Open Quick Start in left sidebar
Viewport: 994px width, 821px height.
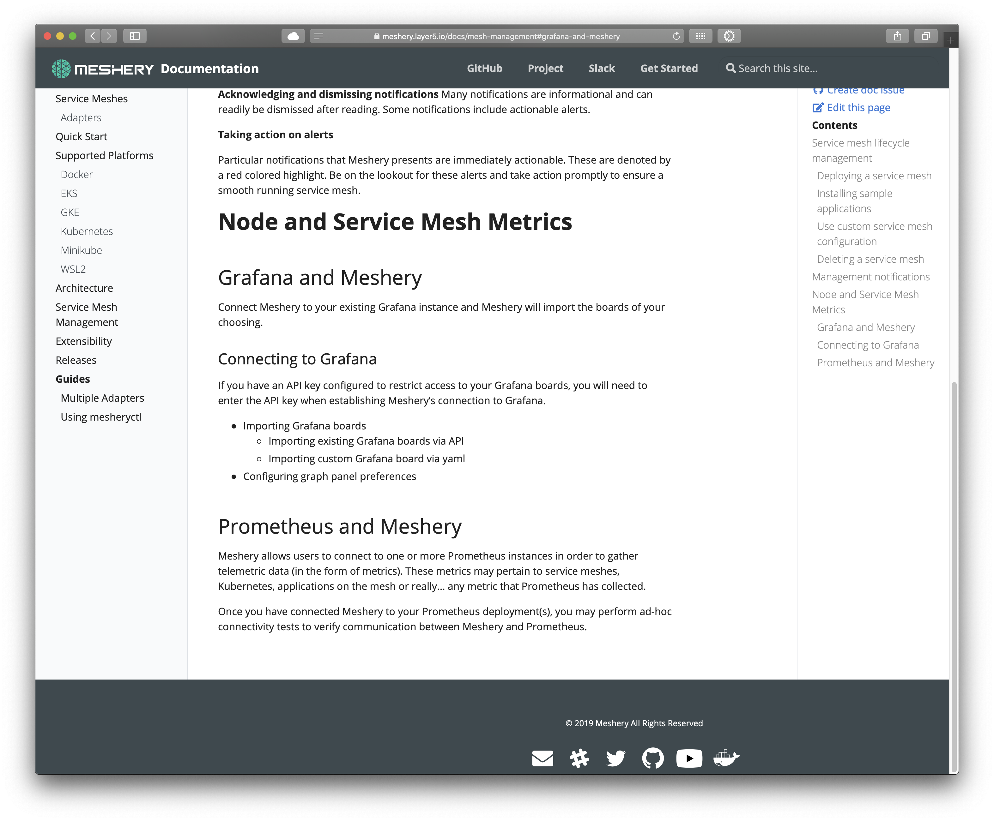pyautogui.click(x=82, y=136)
